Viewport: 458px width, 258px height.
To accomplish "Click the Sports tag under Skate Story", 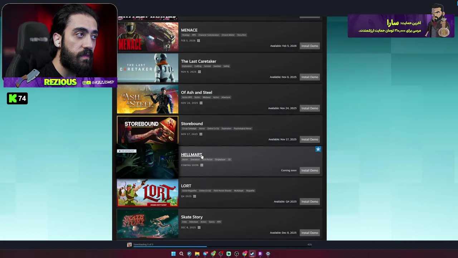I will coord(212,222).
